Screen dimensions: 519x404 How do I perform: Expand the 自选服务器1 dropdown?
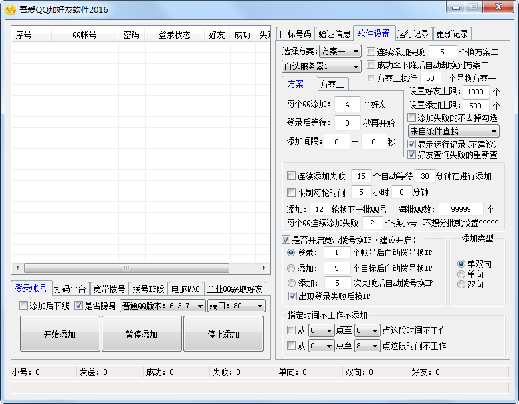tap(322, 66)
